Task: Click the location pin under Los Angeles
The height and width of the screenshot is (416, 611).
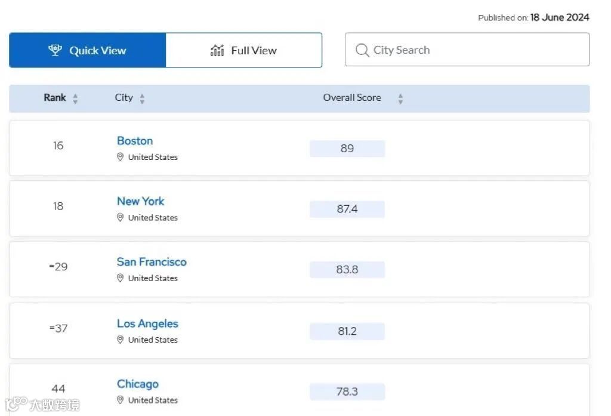Action: [x=120, y=339]
